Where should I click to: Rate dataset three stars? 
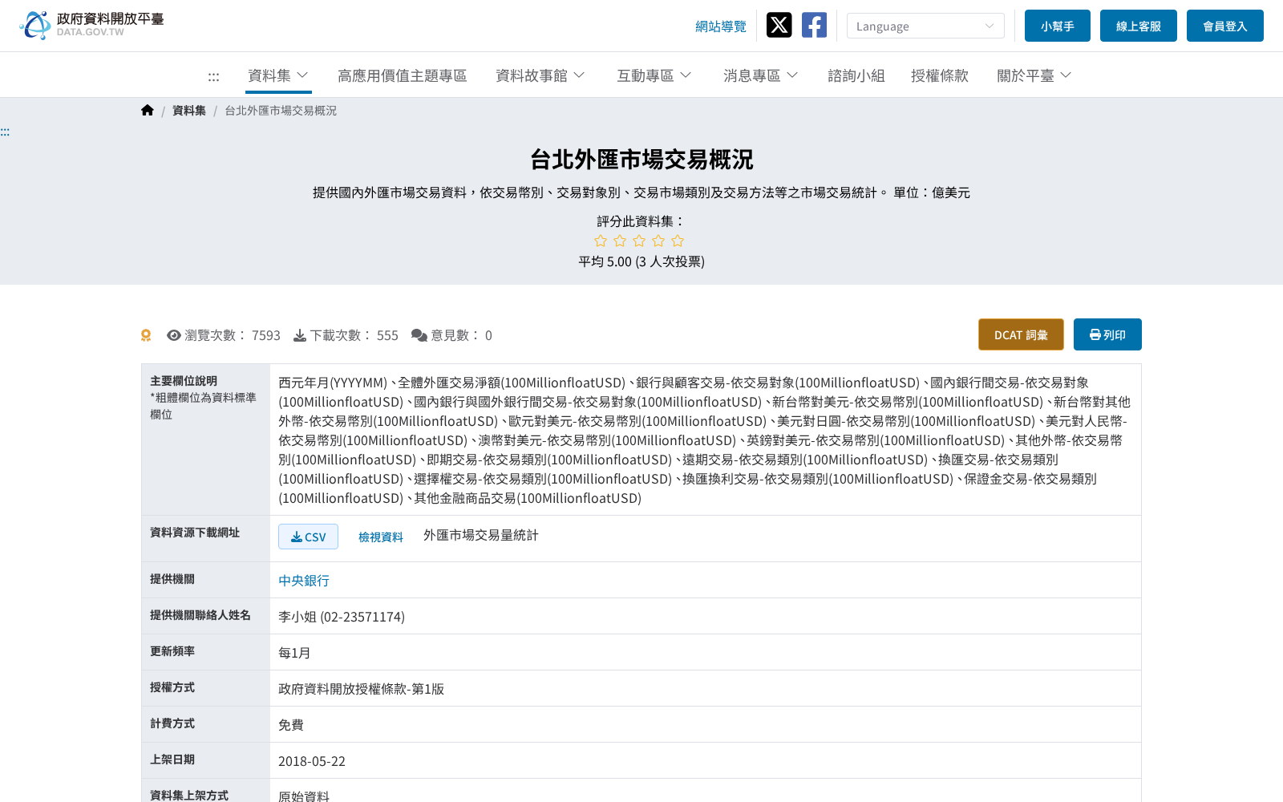point(639,241)
